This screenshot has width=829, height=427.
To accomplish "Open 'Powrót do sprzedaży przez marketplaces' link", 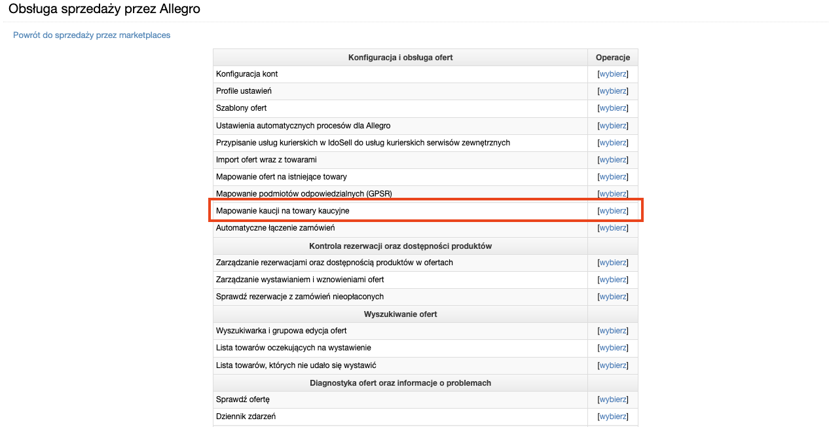I will click(92, 35).
